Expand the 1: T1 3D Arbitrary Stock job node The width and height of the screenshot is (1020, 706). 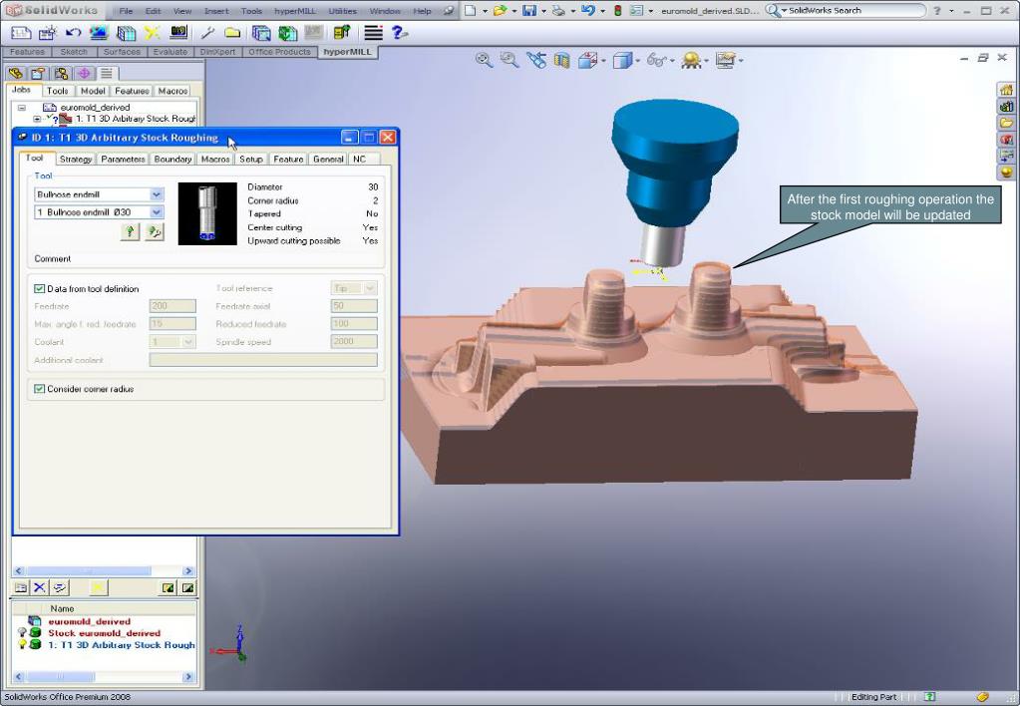pyautogui.click(x=37, y=119)
